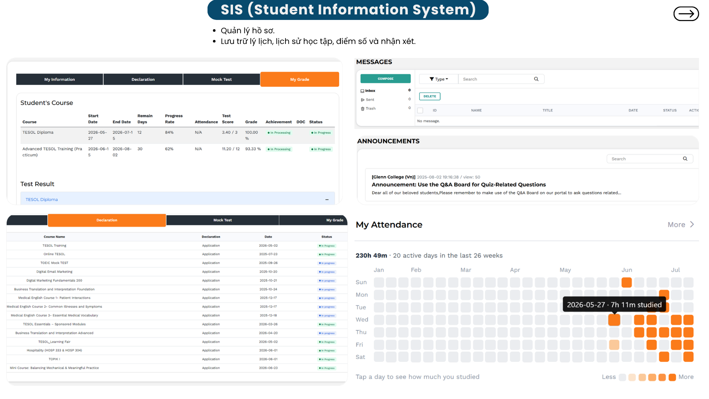Tap the highlighted Wednesday 2026-05-27 attendance cell
The width and height of the screenshot is (709, 399).
(x=614, y=320)
